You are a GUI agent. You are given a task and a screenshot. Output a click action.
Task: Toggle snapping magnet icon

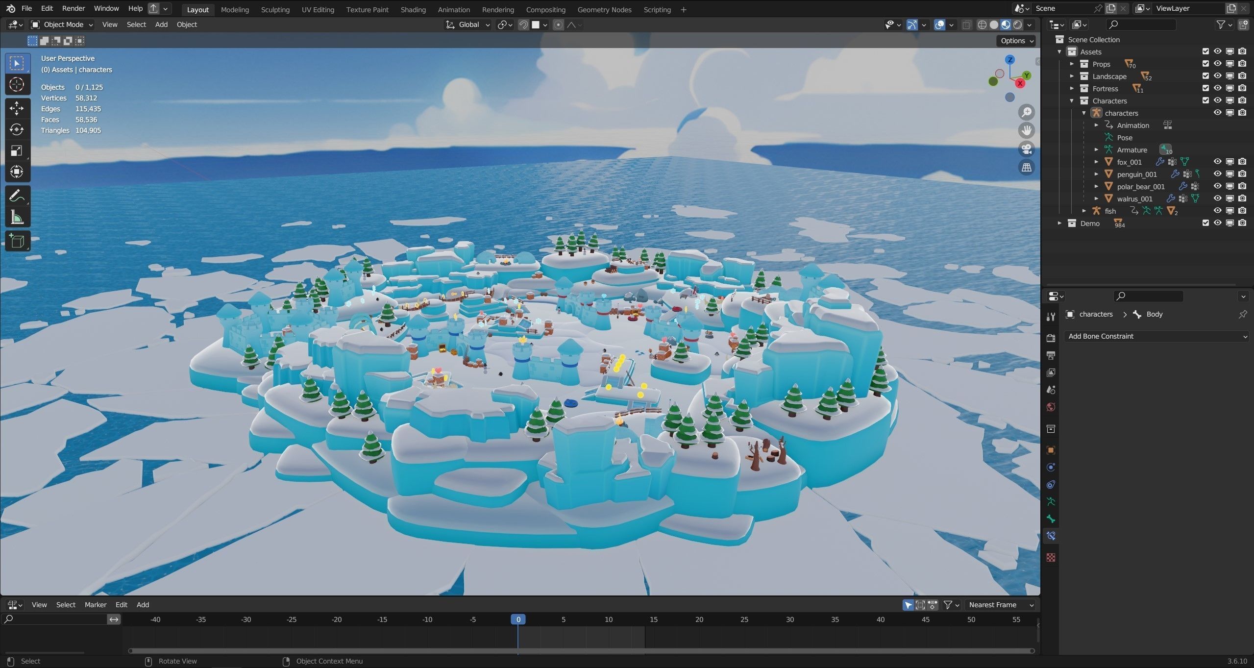point(523,25)
